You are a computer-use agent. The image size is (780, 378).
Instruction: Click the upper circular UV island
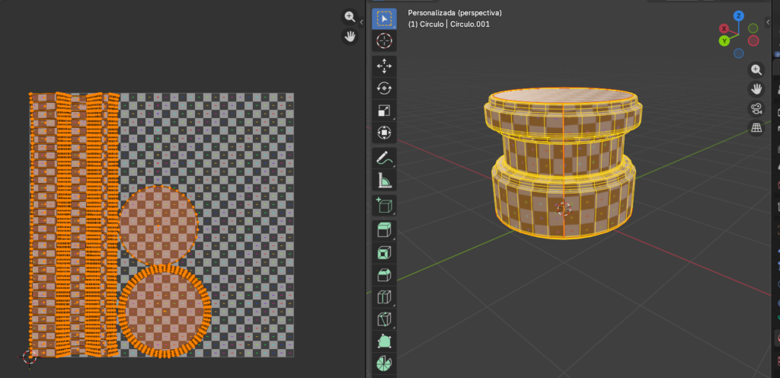coord(158,226)
